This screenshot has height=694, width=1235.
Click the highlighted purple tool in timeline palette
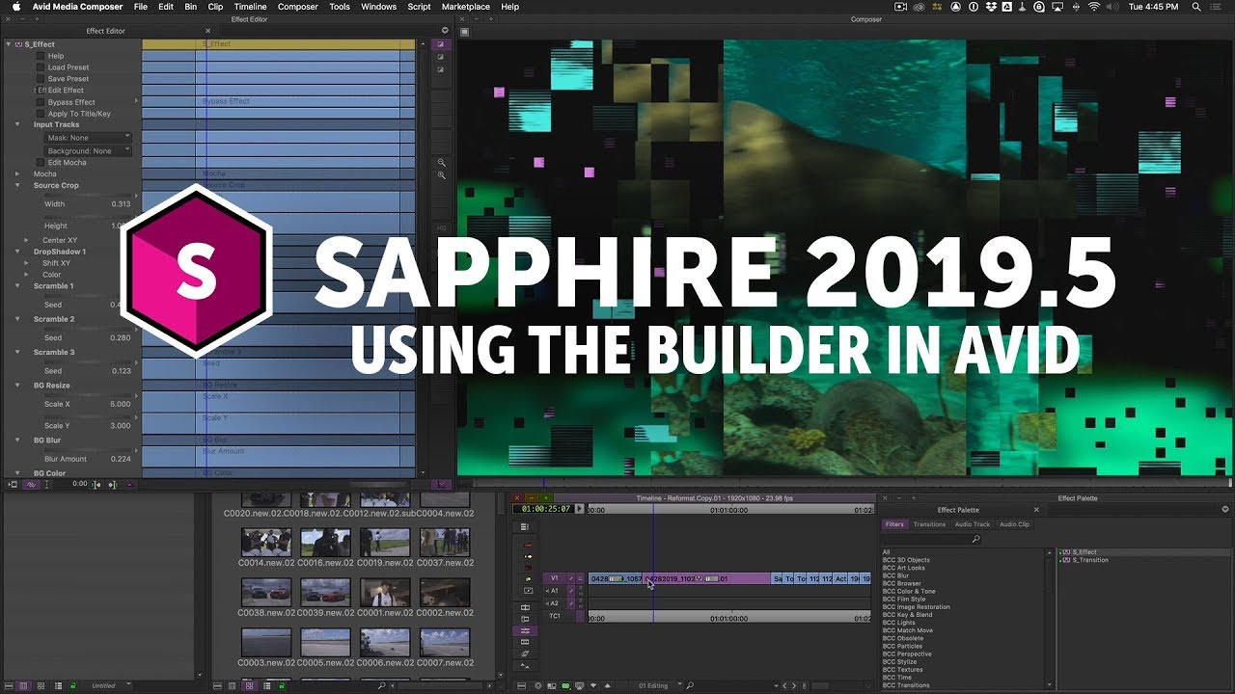[525, 630]
